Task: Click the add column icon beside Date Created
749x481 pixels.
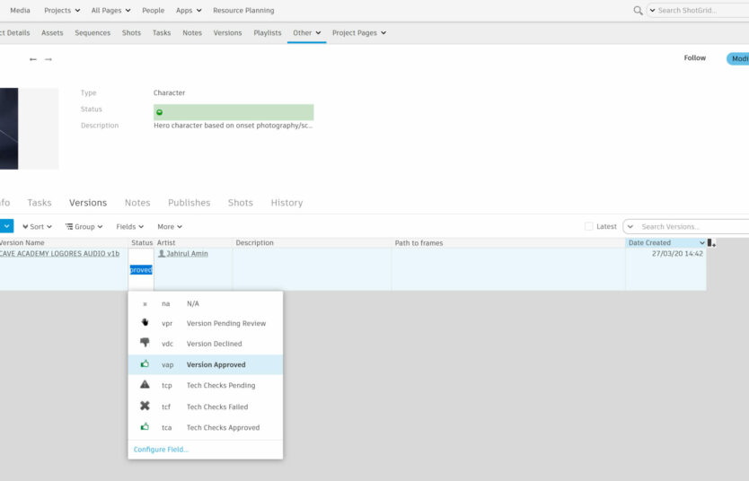Action: pyautogui.click(x=711, y=243)
